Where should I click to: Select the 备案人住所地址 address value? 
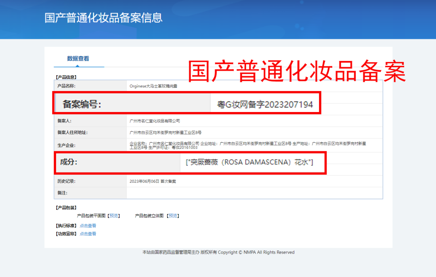166,133
